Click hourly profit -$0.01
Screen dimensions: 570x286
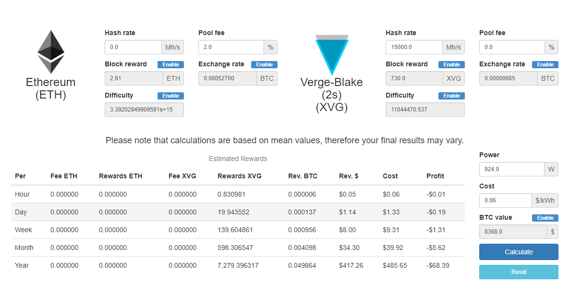coord(436,194)
